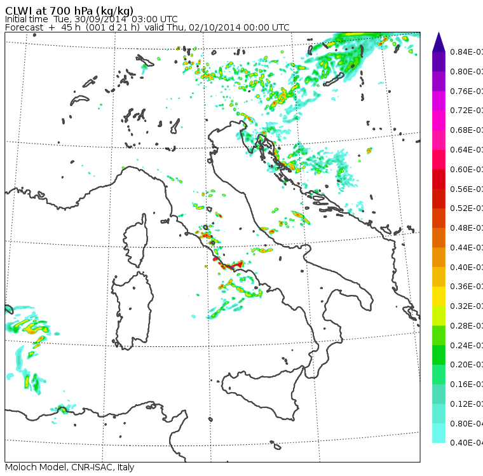483x476 pixels.
Task: Select the '0.52E' colorbar label
Action: point(466,208)
